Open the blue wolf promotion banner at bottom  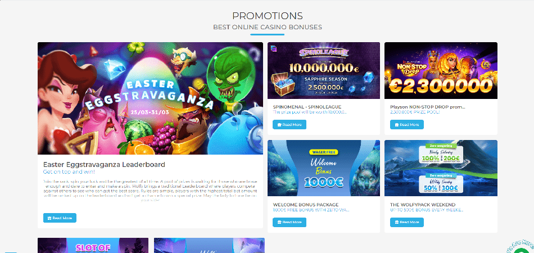coord(209,245)
